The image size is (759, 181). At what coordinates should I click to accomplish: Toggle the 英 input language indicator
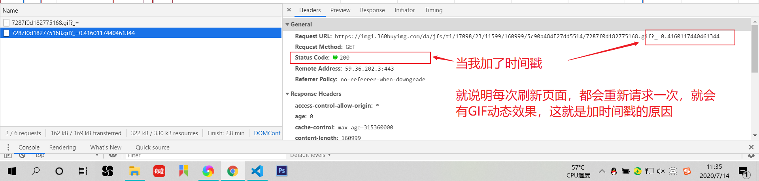point(673,171)
